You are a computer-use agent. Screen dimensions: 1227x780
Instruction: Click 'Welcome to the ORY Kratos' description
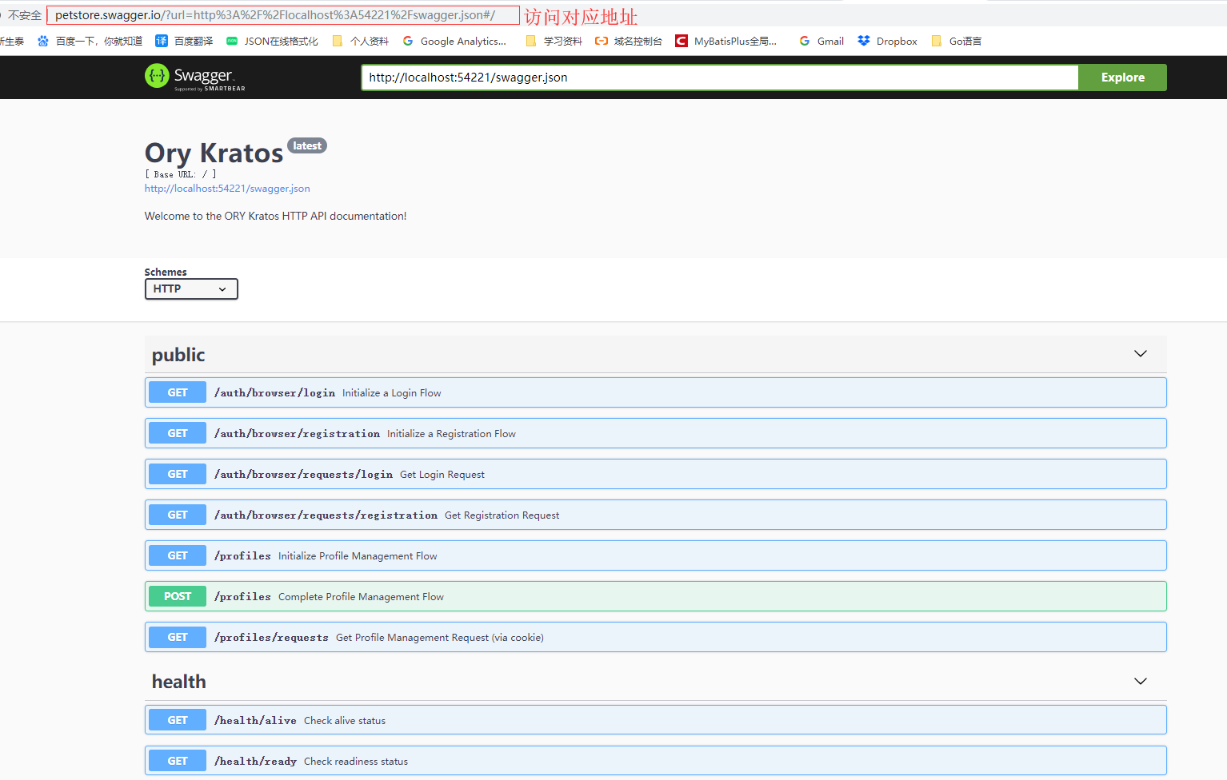pos(275,216)
